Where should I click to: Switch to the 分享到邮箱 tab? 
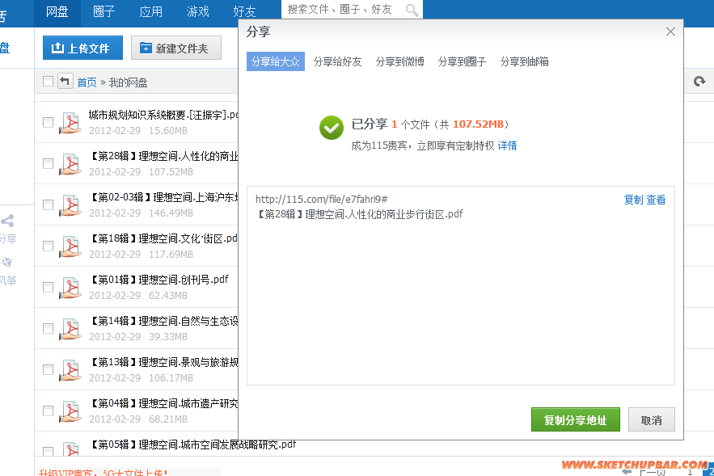(524, 61)
